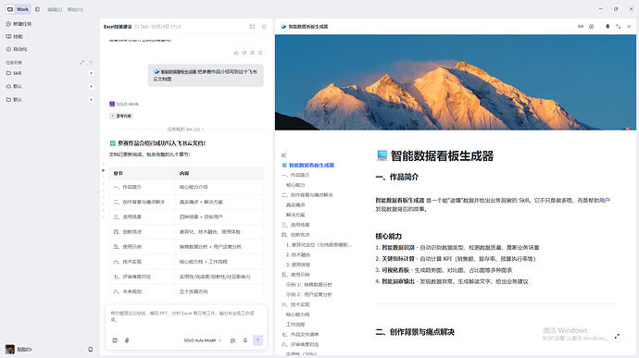Jump to 三、适用场景 in the outline

click(x=295, y=225)
